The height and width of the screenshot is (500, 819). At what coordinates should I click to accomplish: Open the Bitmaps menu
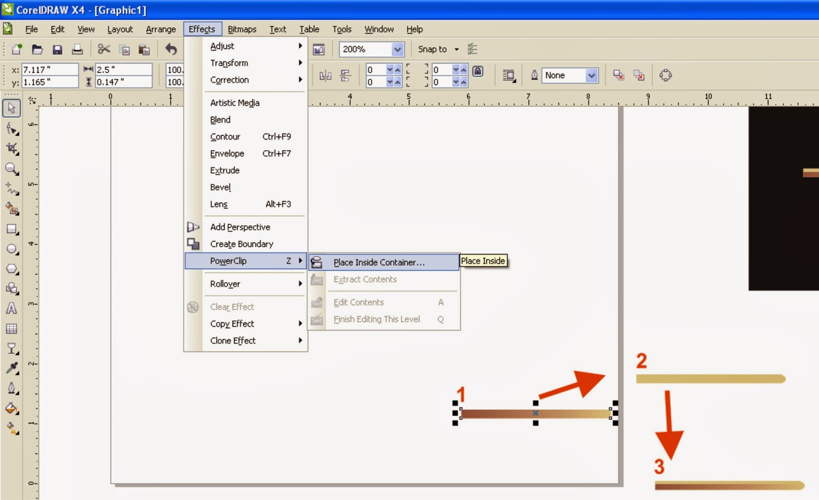point(242,29)
